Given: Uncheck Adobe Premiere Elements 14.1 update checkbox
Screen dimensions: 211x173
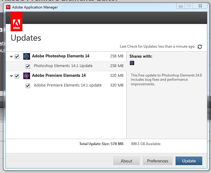Looking at the screenshot, I should (x=28, y=86).
